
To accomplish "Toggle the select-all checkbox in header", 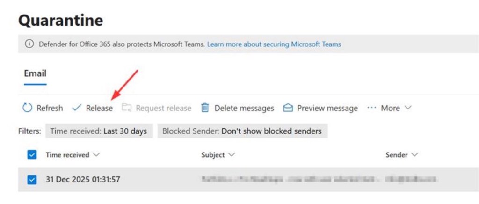I will tap(32, 155).
